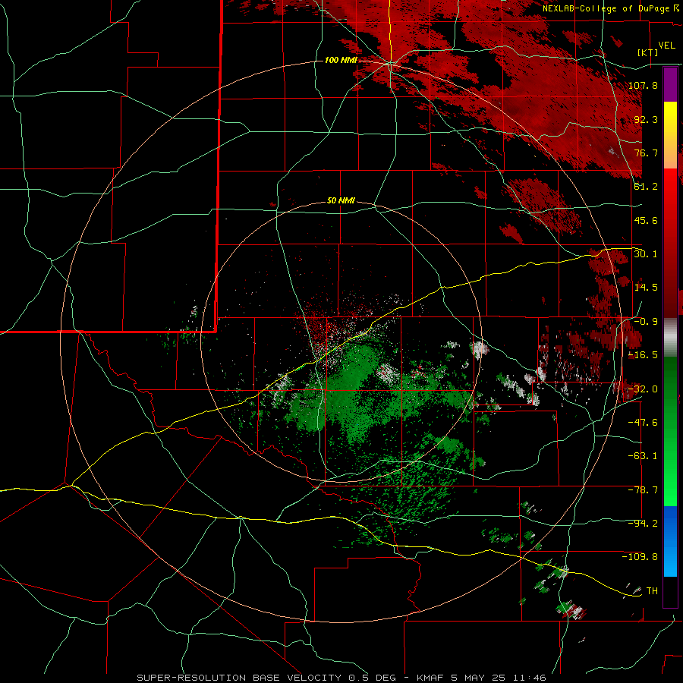This screenshot has height=683, width=683.
Task: Click the -109.8 velocity scale value
Action: tap(641, 557)
